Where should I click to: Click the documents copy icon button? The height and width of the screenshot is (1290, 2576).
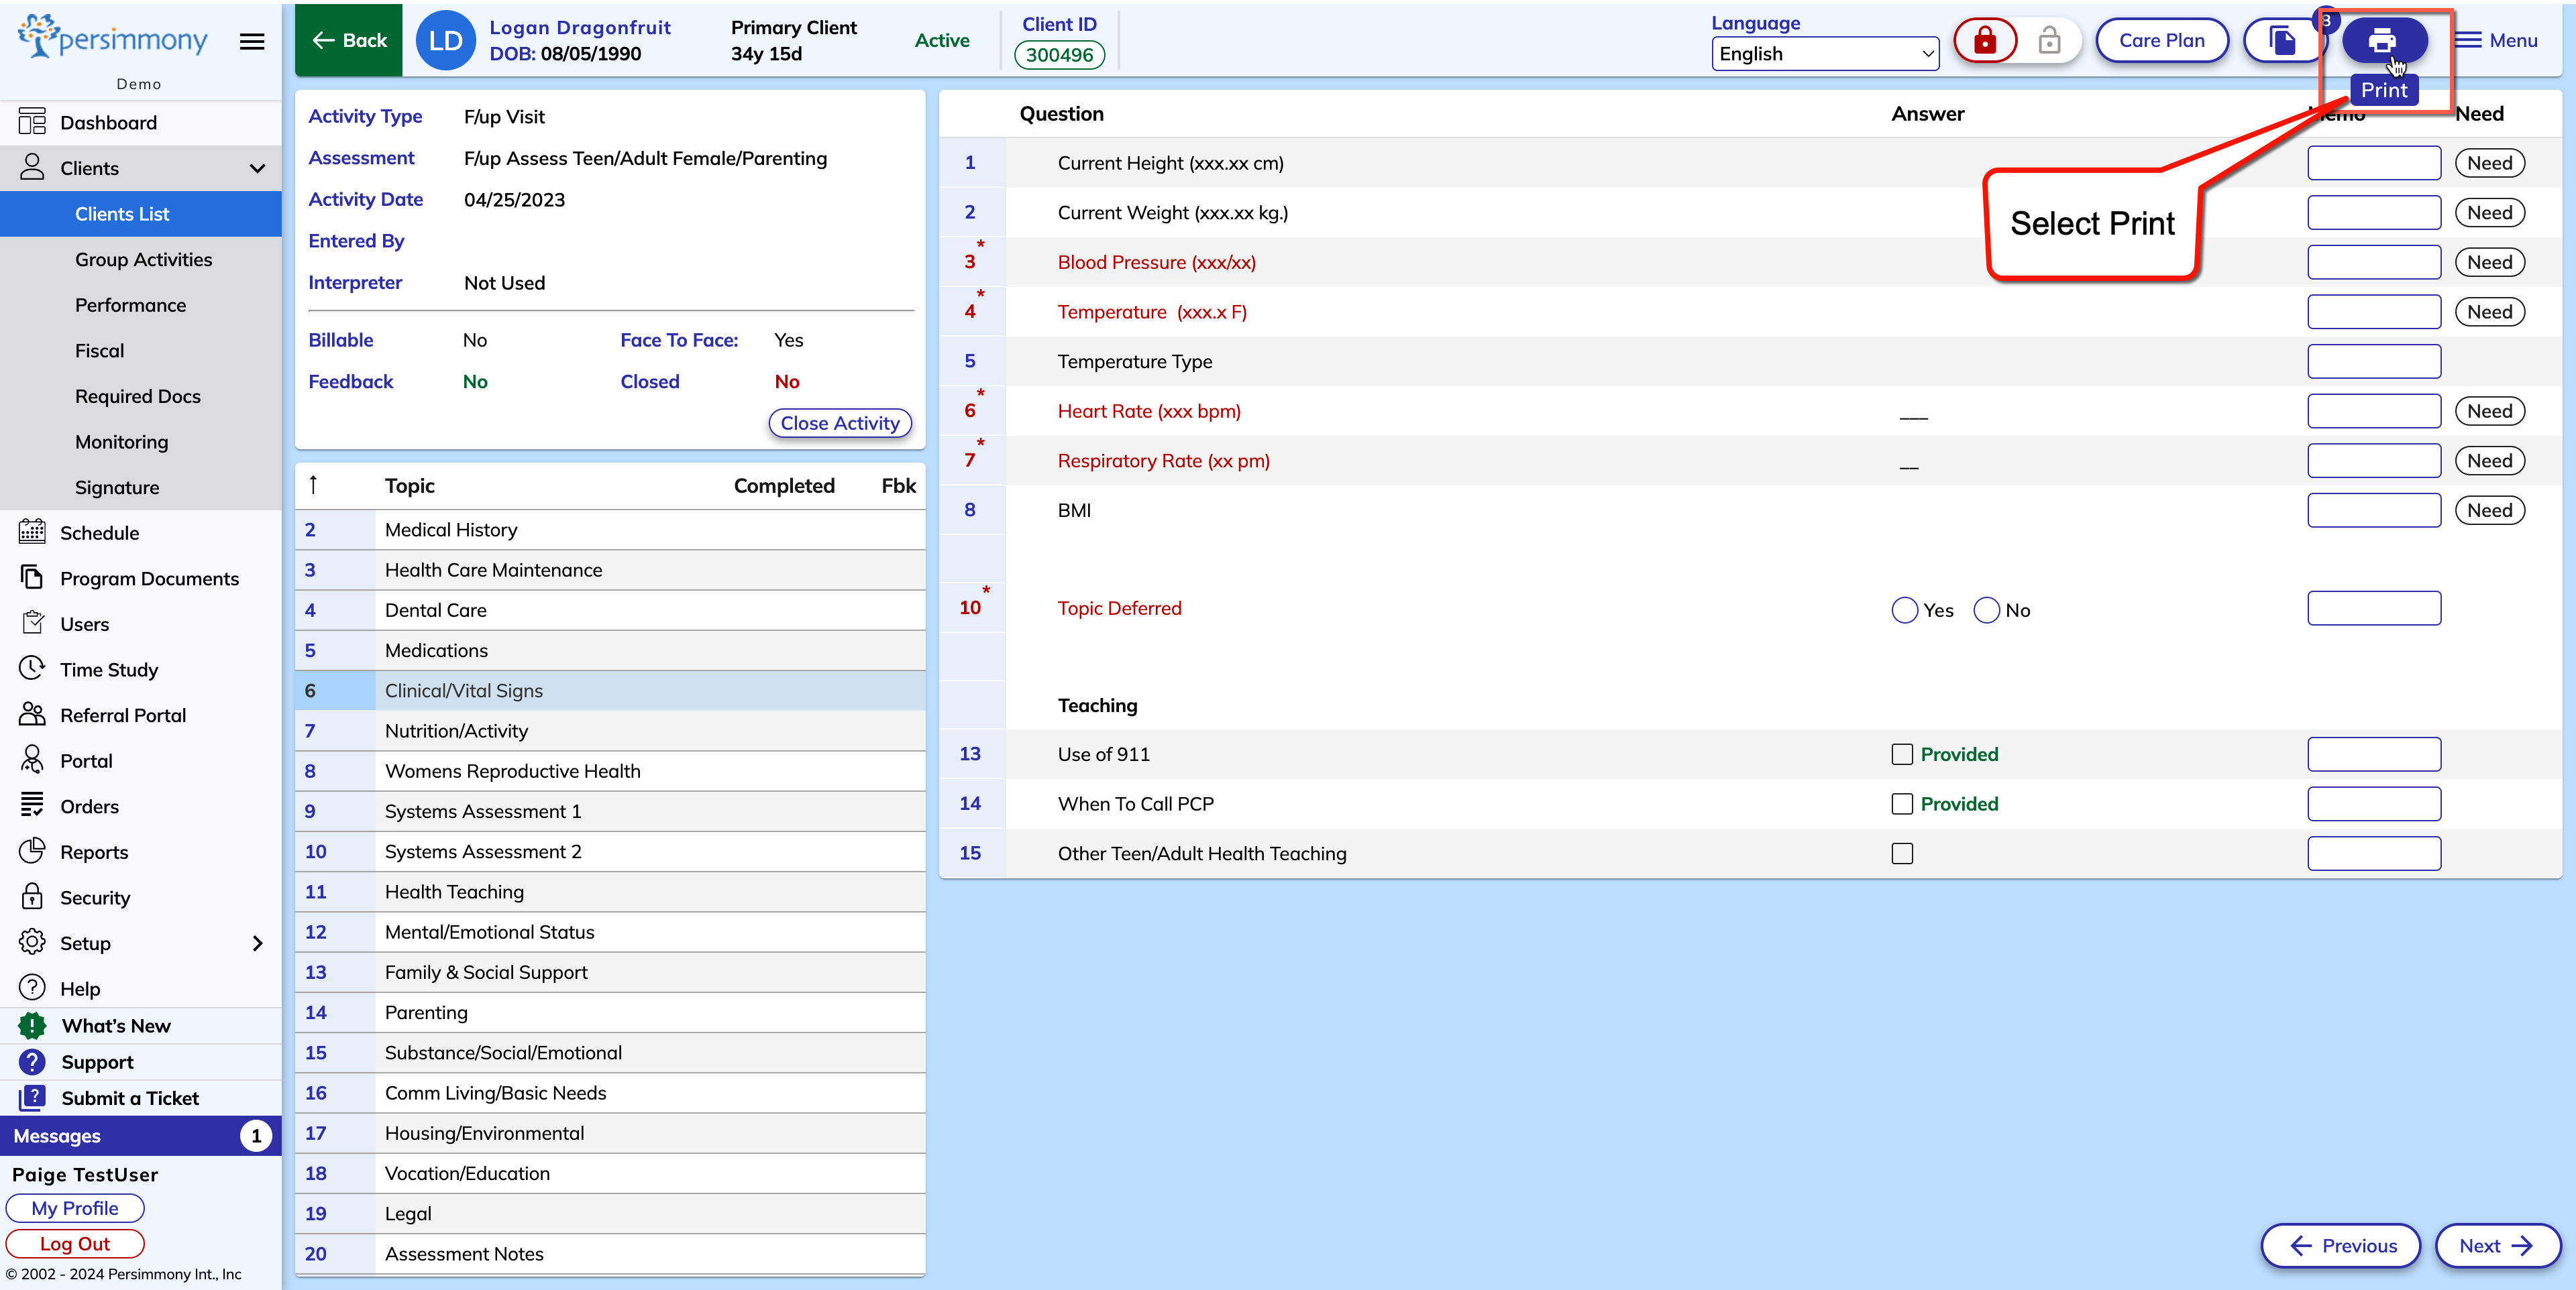click(2282, 41)
